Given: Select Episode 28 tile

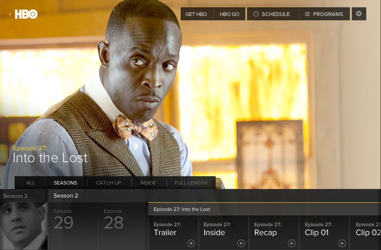Looking at the screenshot, I should pyautogui.click(x=123, y=226).
